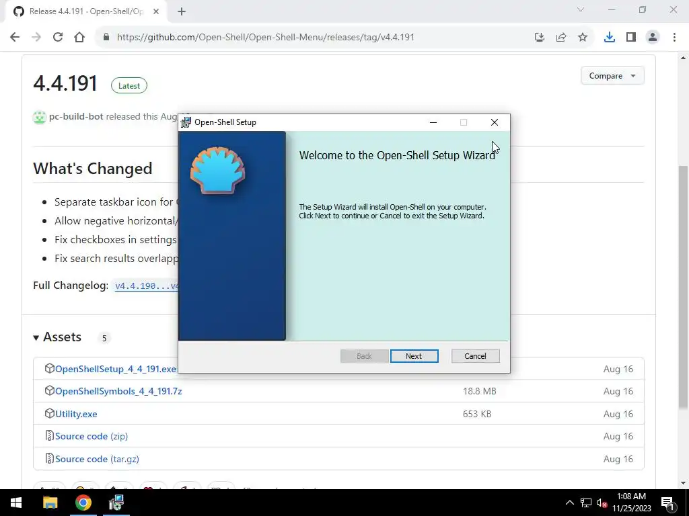Collapse the Assets section
689x516 pixels.
(x=57, y=337)
